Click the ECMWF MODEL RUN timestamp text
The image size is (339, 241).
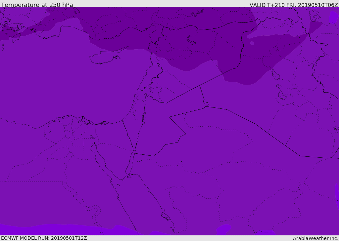(x=44, y=238)
